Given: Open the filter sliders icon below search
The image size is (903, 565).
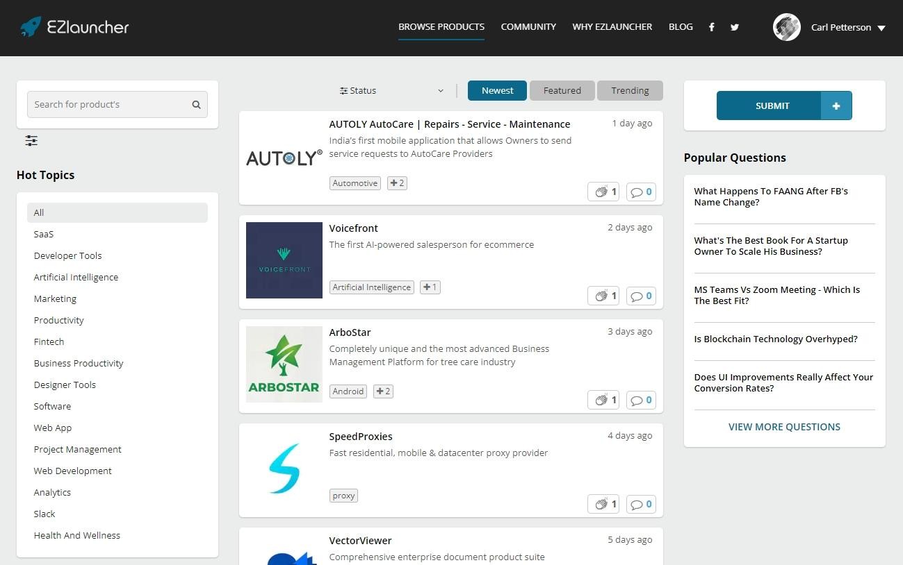Looking at the screenshot, I should 31,141.
